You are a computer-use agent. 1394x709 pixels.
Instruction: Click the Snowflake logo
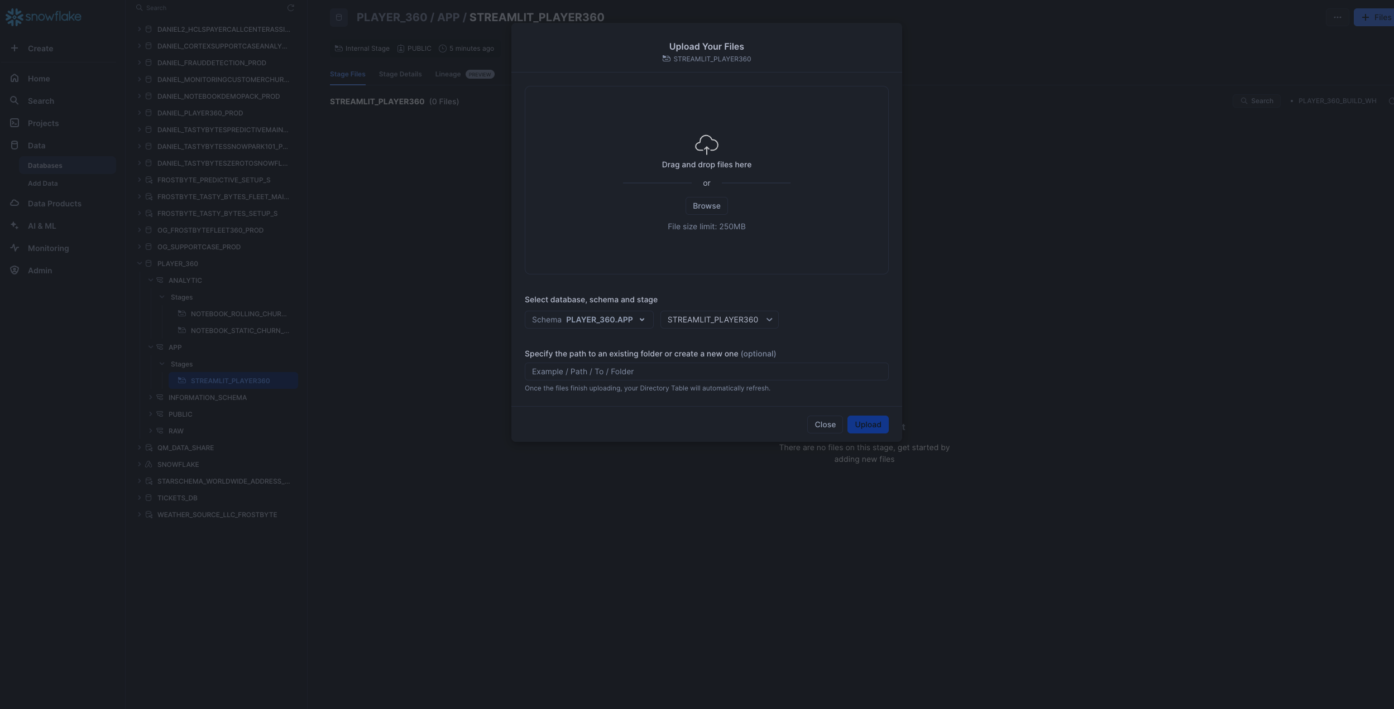43,17
